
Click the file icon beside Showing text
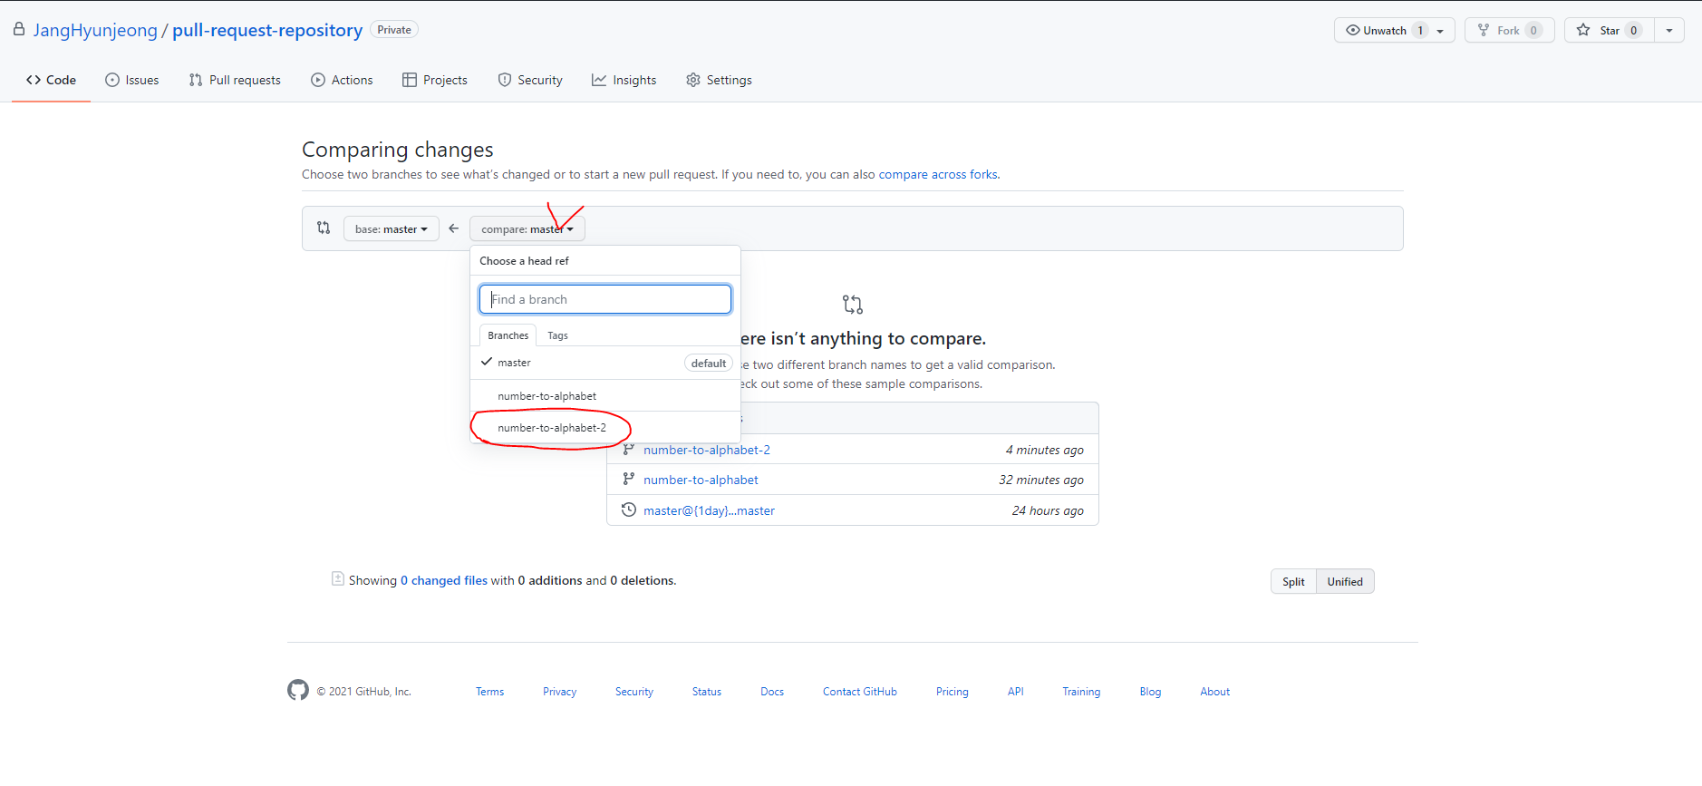click(337, 578)
